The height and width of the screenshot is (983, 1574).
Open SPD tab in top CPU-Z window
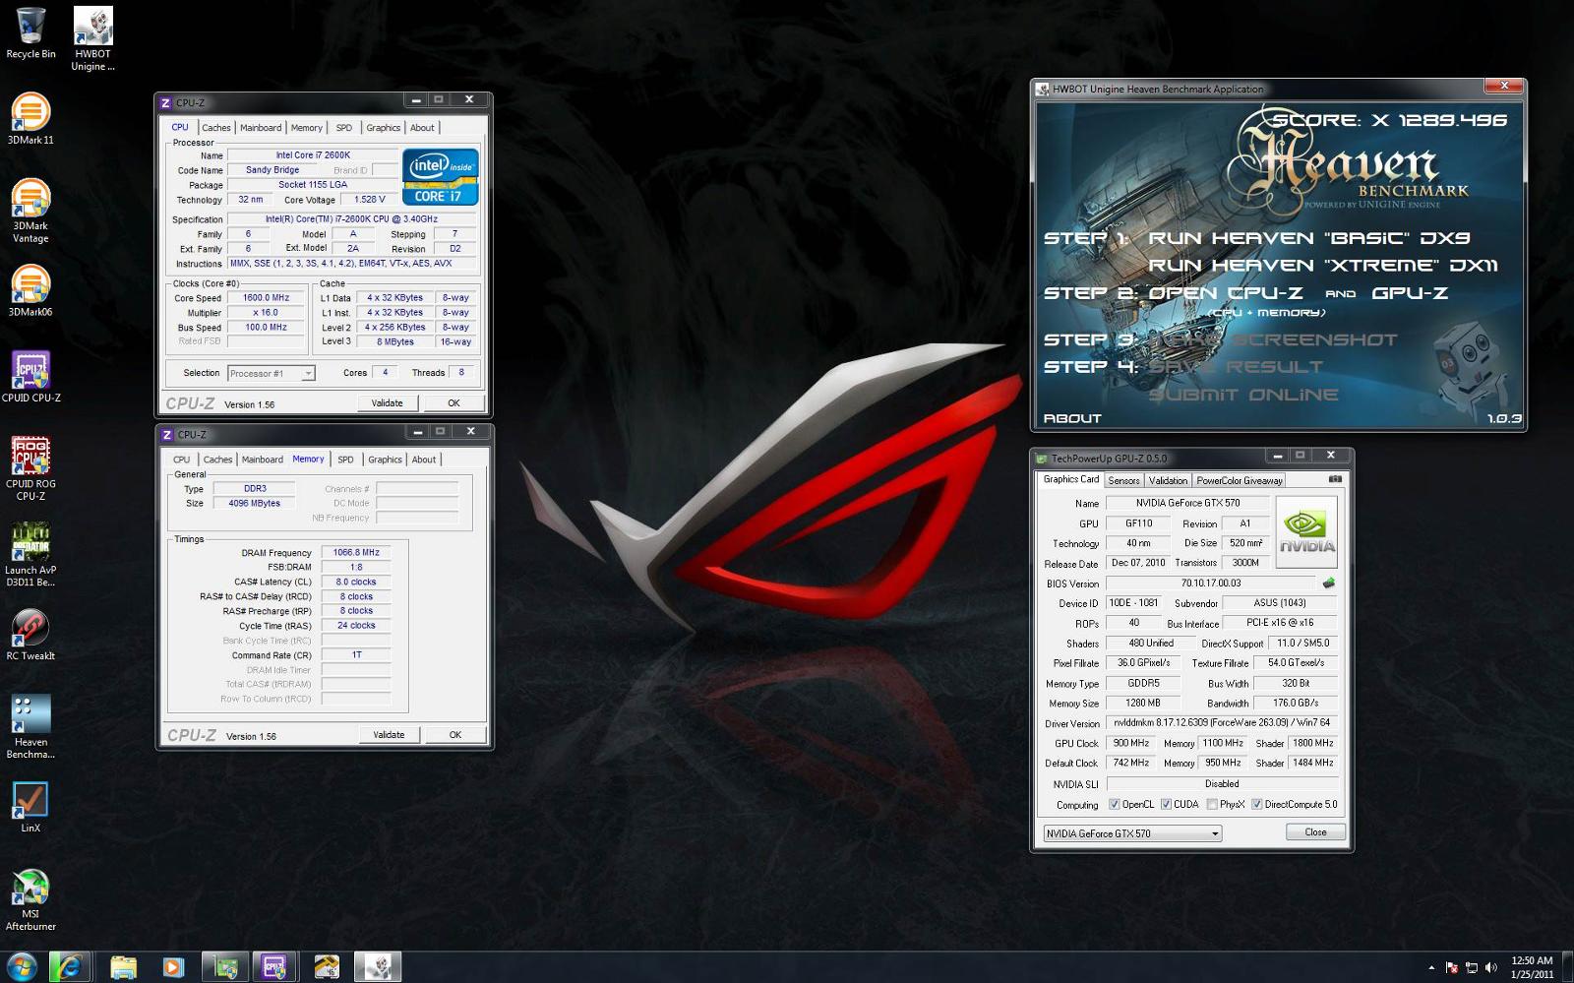pos(343,128)
